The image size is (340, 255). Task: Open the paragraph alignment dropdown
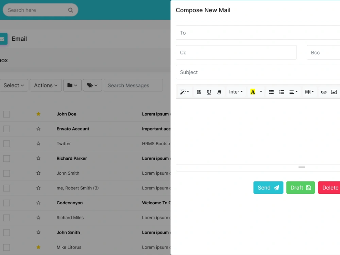[x=293, y=92]
